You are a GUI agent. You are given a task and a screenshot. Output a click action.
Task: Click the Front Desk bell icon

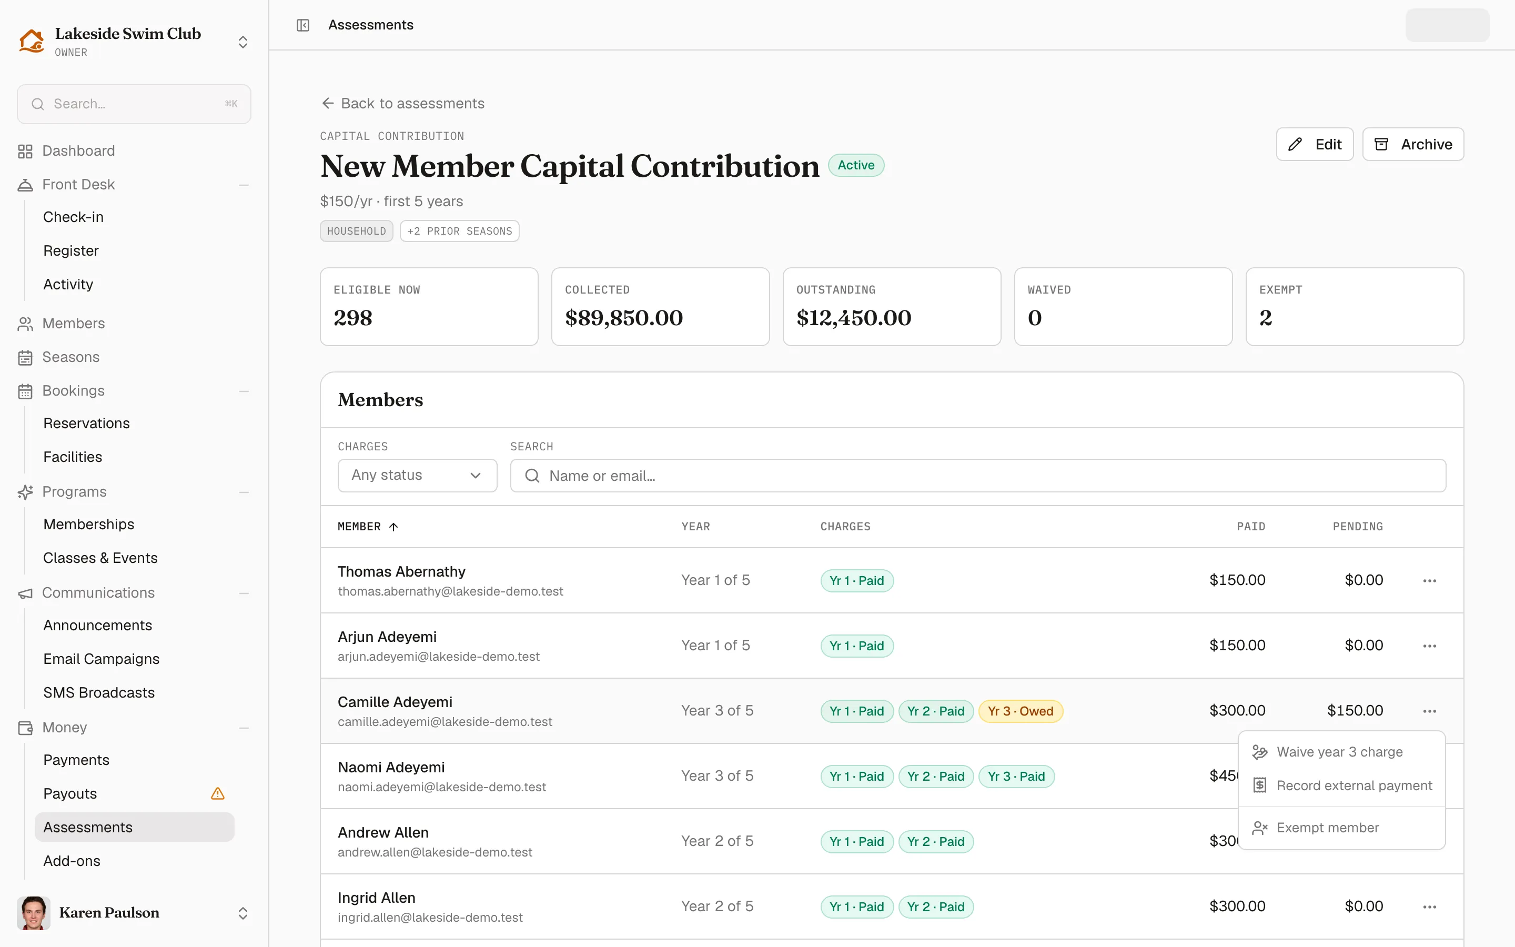point(25,185)
